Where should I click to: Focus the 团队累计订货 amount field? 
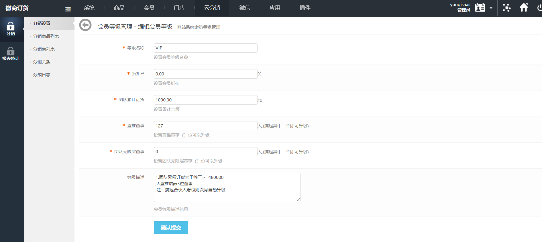click(205, 100)
